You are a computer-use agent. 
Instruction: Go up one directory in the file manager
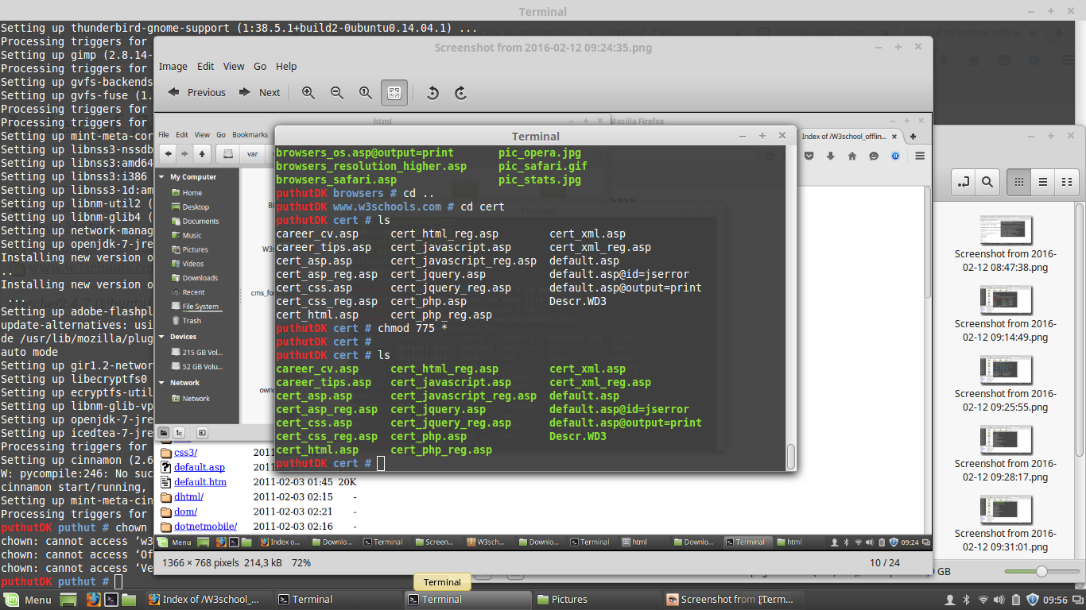pyautogui.click(x=202, y=153)
